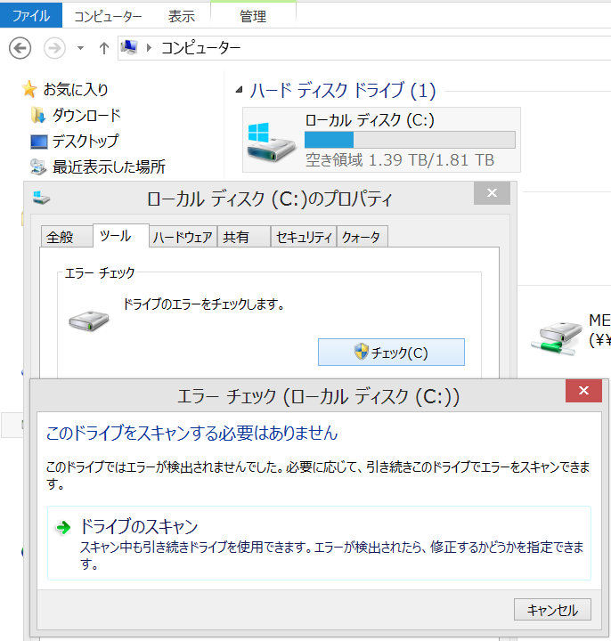Expand the address bar path chevron

150,48
